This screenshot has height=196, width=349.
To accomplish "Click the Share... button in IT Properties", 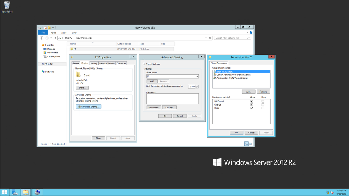I will [x=82, y=88].
